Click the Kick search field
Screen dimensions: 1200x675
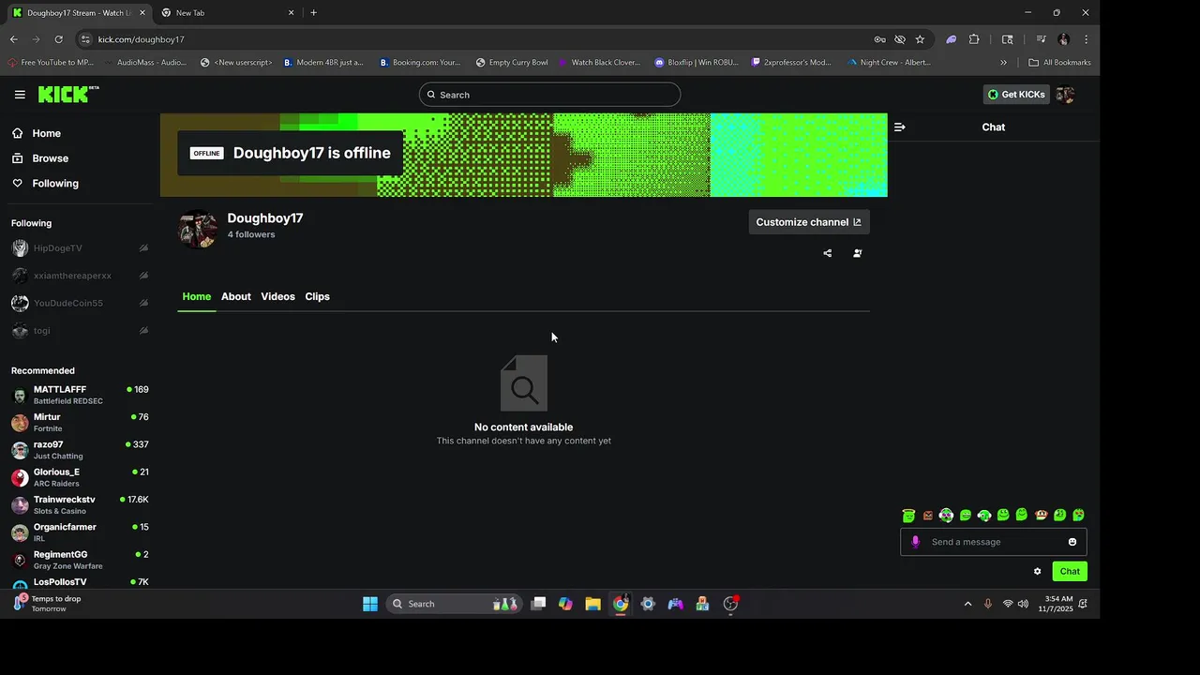pos(549,95)
